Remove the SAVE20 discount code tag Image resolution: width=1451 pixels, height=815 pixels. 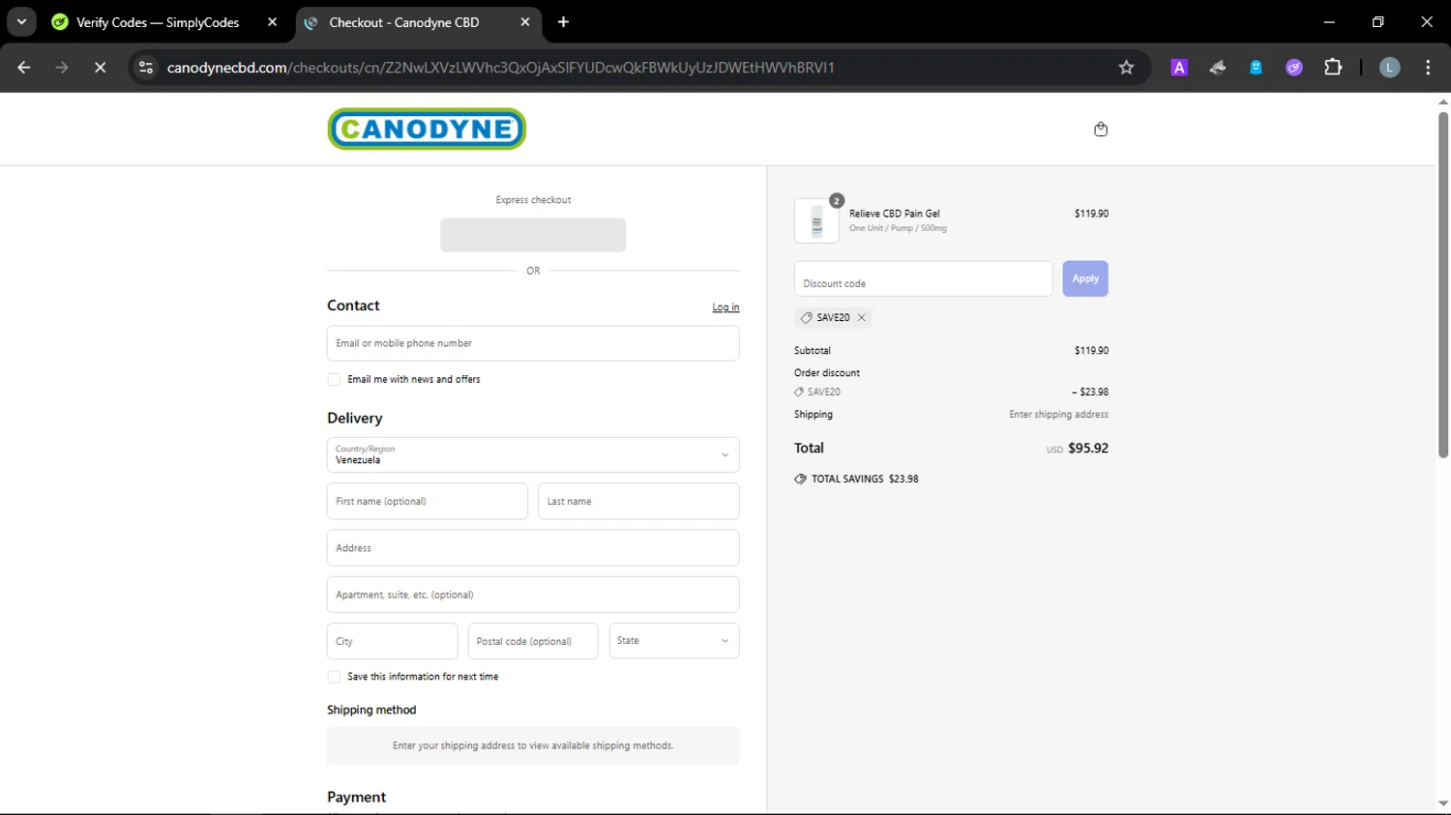click(861, 317)
